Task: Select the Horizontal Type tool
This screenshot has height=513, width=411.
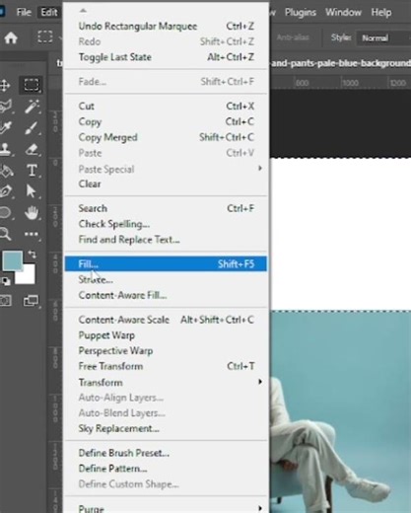Action: [x=32, y=171]
